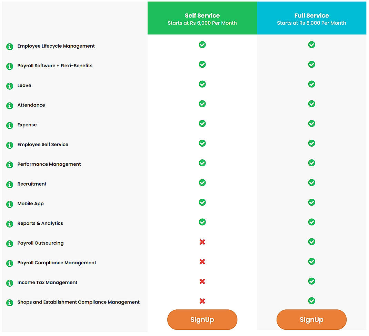This screenshot has width=369, height=336.
Task: Select the Full Service plan header
Action: 311,18
